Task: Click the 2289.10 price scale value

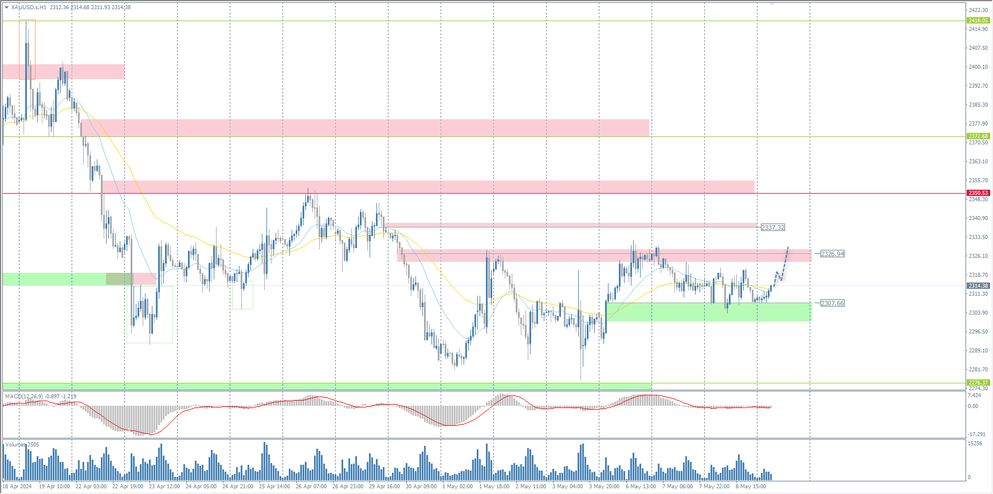Action: pyautogui.click(x=978, y=351)
